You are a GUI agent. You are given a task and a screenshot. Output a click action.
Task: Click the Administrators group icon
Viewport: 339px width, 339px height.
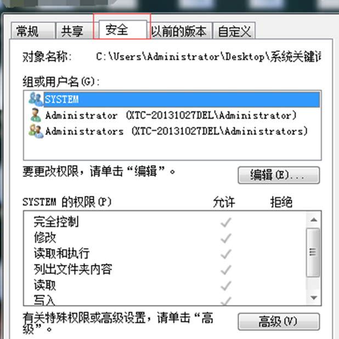tap(36, 131)
